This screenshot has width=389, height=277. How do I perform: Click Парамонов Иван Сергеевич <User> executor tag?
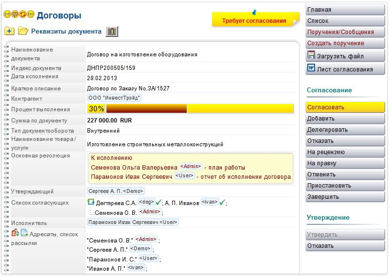coord(133,222)
